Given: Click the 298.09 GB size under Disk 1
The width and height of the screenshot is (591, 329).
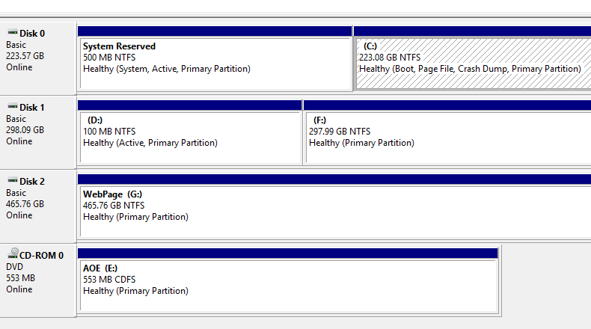Looking at the screenshot, I should pyautogui.click(x=25, y=130).
